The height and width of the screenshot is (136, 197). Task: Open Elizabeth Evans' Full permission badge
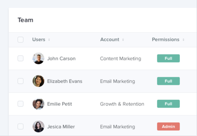168,81
